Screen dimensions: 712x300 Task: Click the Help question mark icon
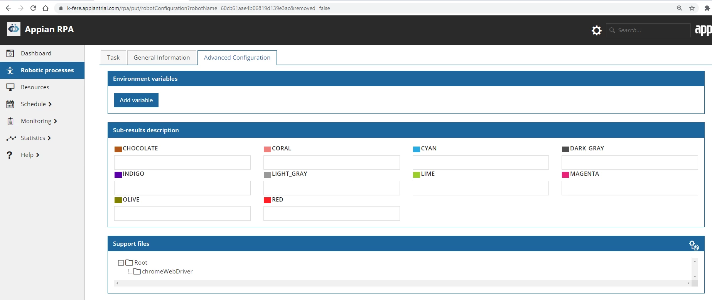[10, 155]
